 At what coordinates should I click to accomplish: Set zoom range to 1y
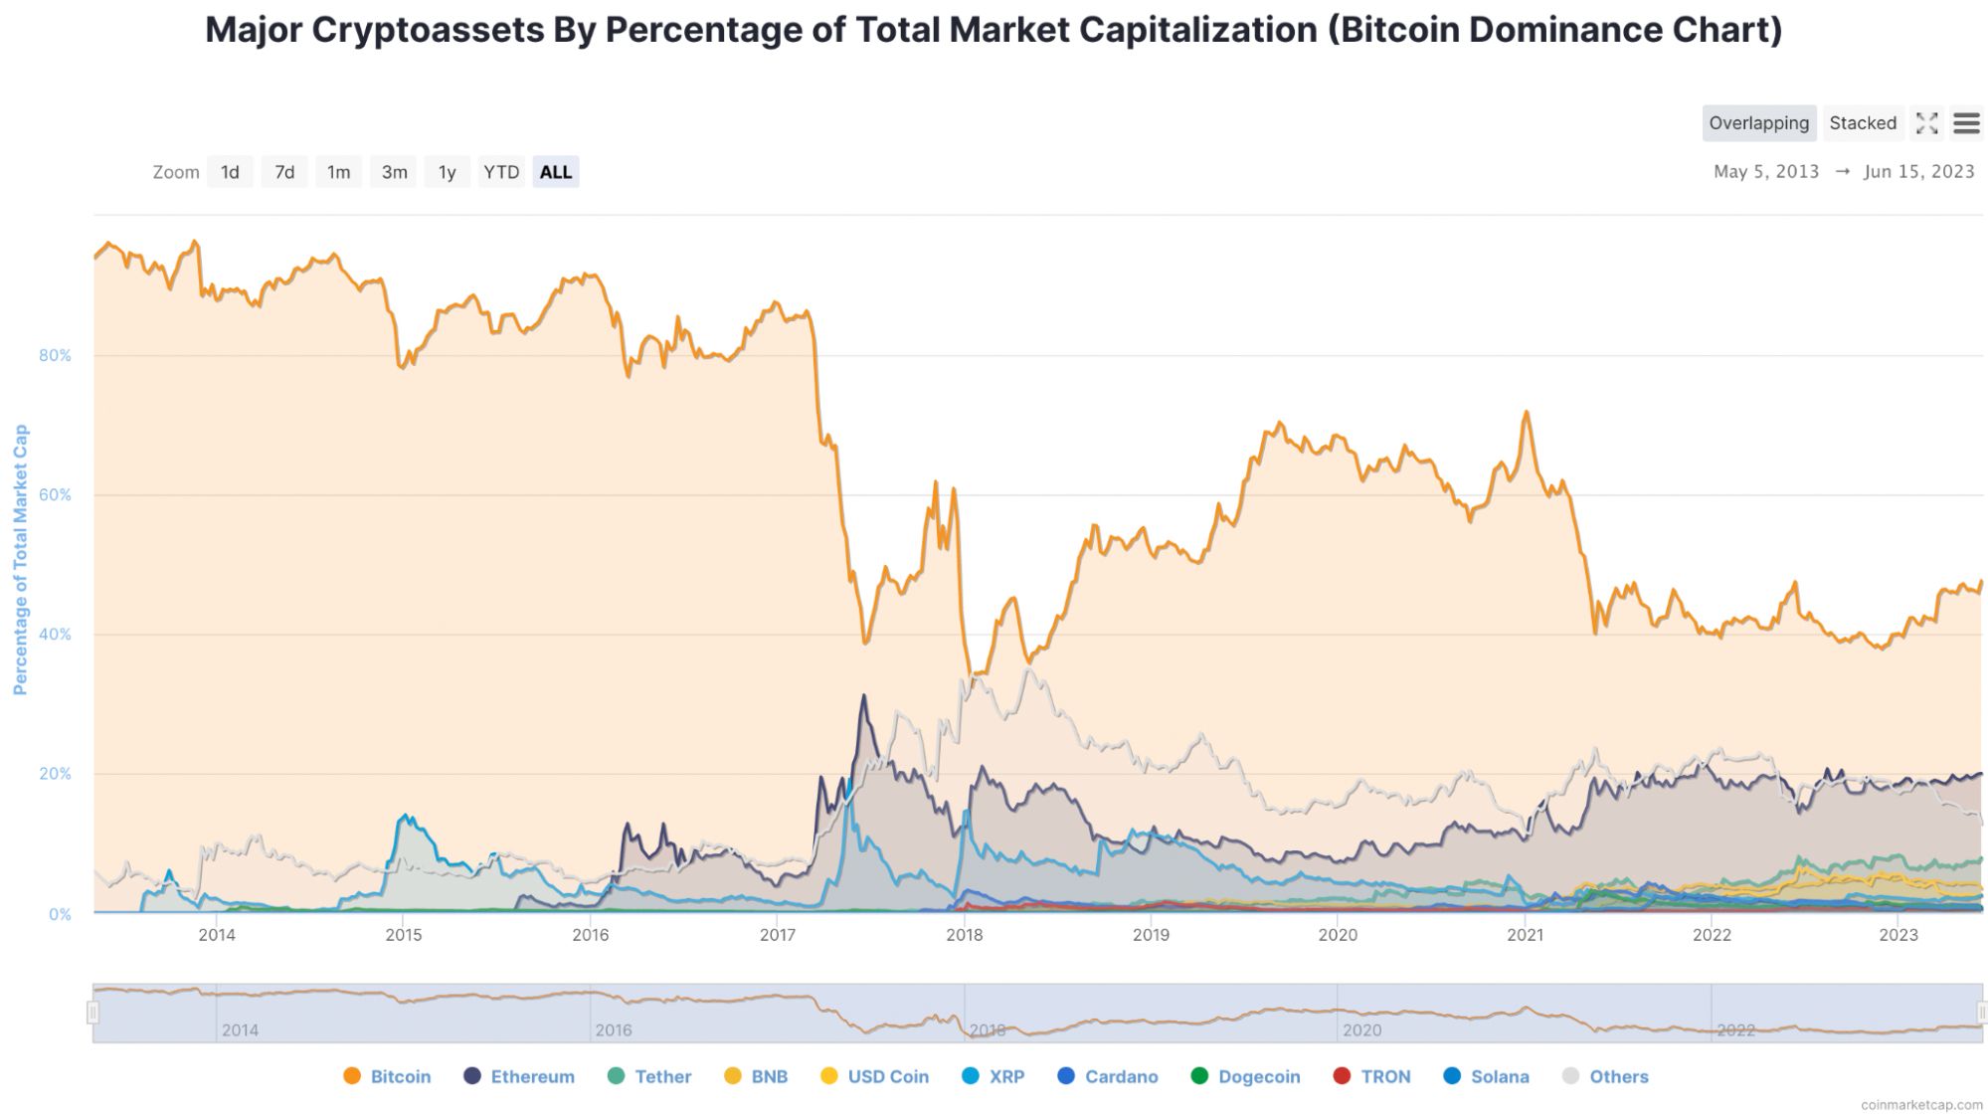pos(447,172)
